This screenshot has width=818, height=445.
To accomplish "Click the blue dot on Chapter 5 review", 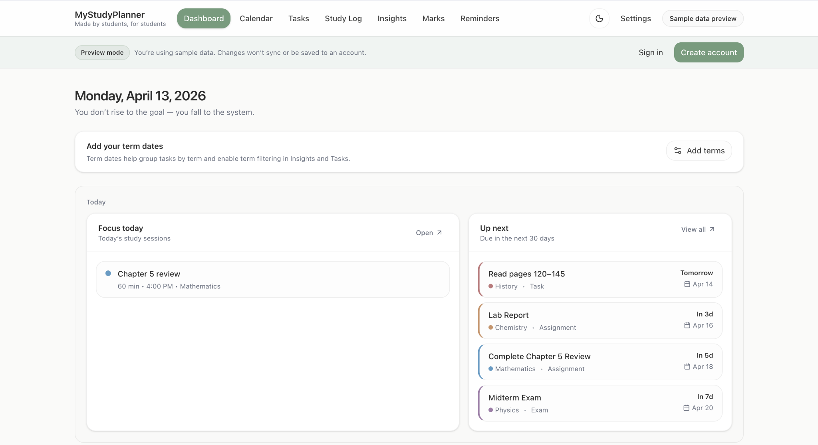I will point(108,274).
